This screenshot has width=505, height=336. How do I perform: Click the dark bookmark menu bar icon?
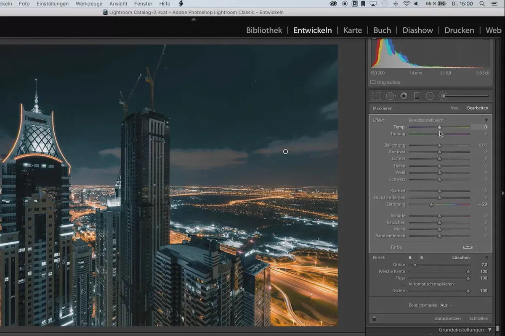pyautogui.click(x=363, y=4)
